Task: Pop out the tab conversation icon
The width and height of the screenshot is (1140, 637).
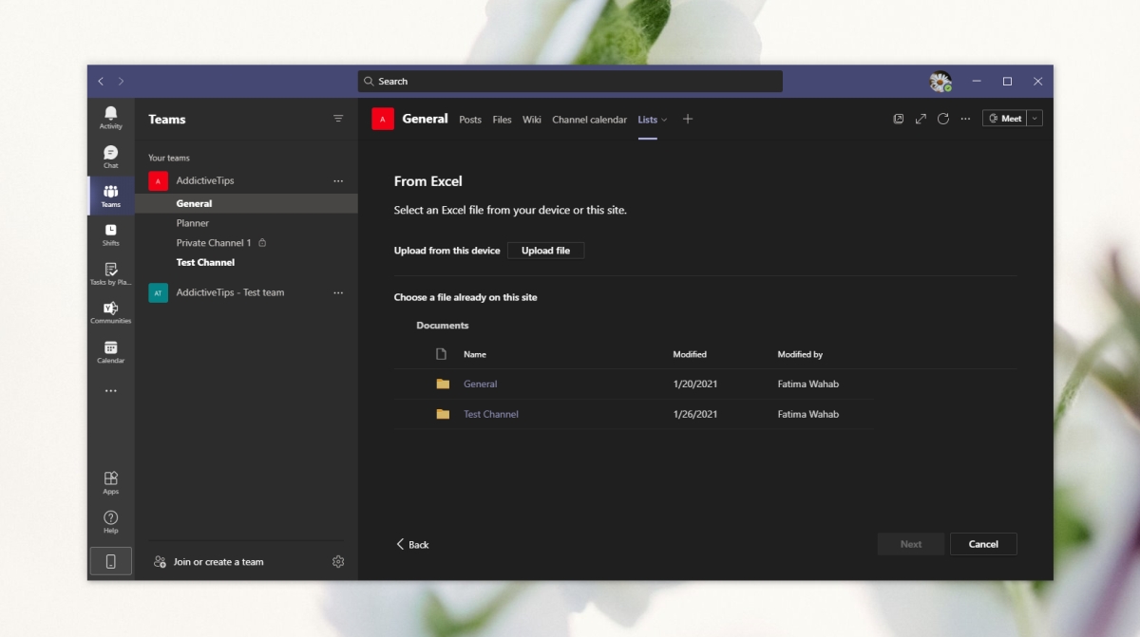Action: 899,119
